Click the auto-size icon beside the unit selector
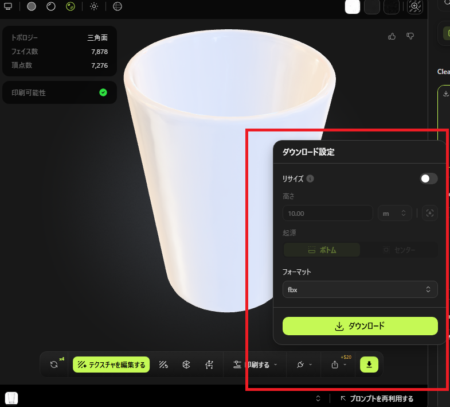This screenshot has height=407, width=450. (429, 213)
